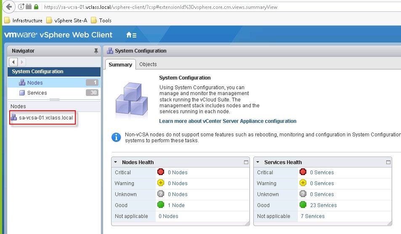Click the vmware vSphere Web Client logo
The height and width of the screenshot is (234, 401).
point(58,35)
